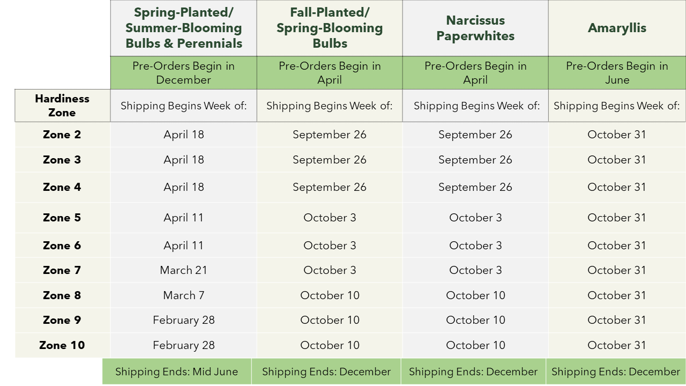Click the Spring-Planted/Summer-Blooming Bulbs & Perennials header
Screen dimensions: 686x386
184,28
